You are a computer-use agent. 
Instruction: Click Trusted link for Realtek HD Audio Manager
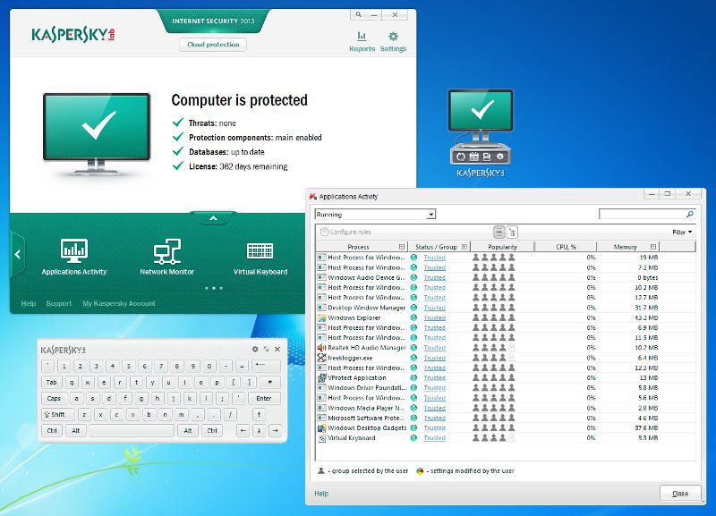[x=434, y=348]
